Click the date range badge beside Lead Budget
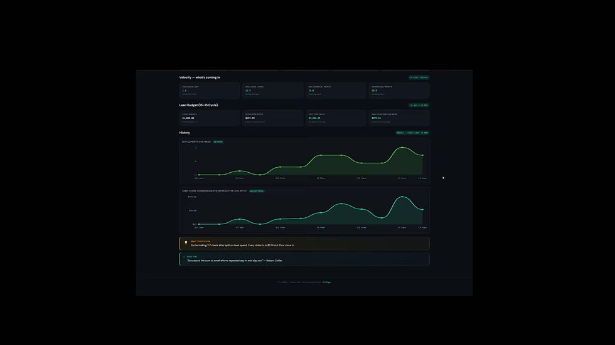This screenshot has width=615, height=345. (419, 105)
